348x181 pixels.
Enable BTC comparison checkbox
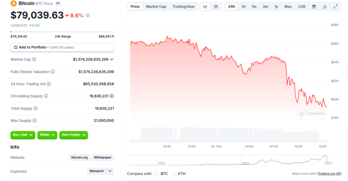[157, 174]
